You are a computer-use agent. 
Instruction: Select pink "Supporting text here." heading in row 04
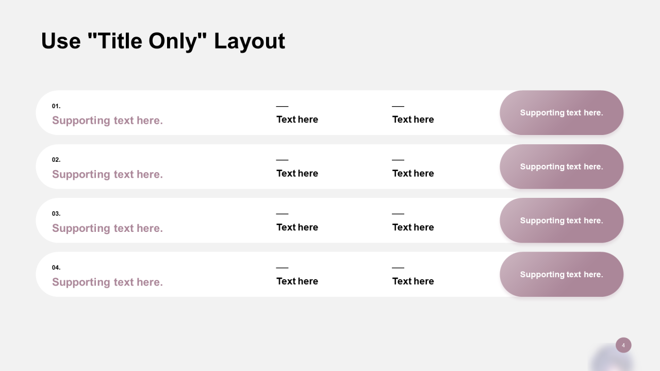pyautogui.click(x=107, y=282)
